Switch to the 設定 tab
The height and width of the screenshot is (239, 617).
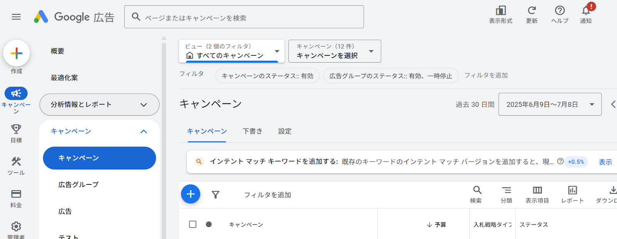pos(285,131)
